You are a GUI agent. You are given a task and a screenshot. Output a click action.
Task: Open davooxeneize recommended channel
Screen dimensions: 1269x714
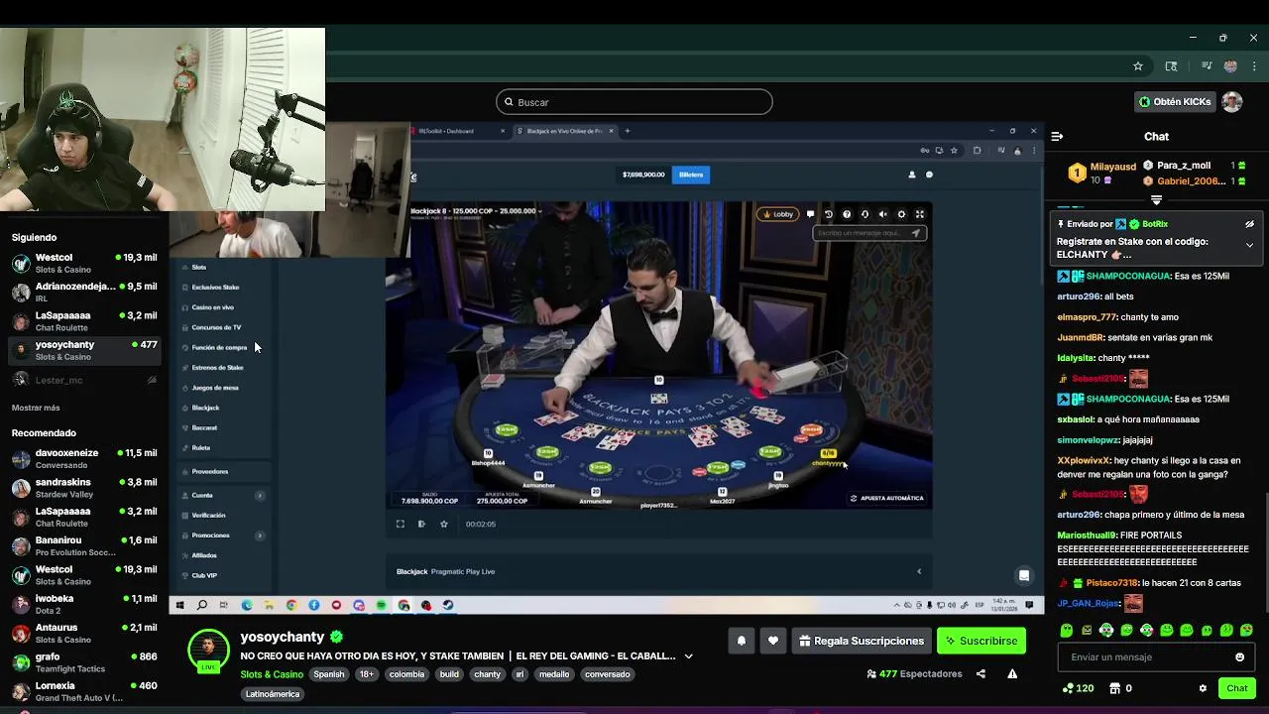(83, 458)
